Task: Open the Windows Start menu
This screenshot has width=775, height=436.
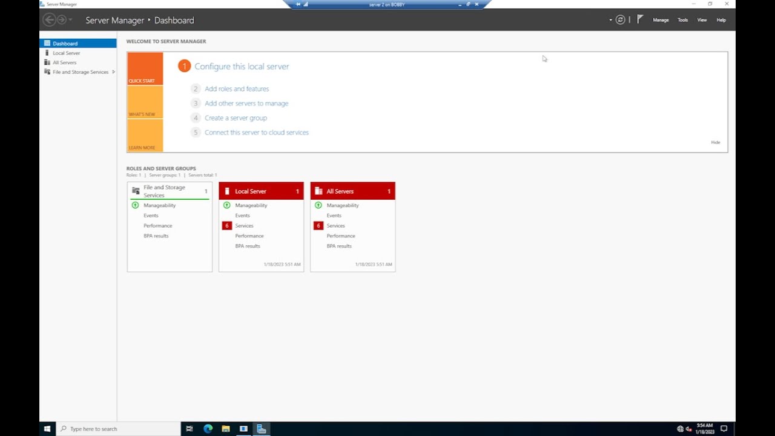Action: click(x=47, y=429)
